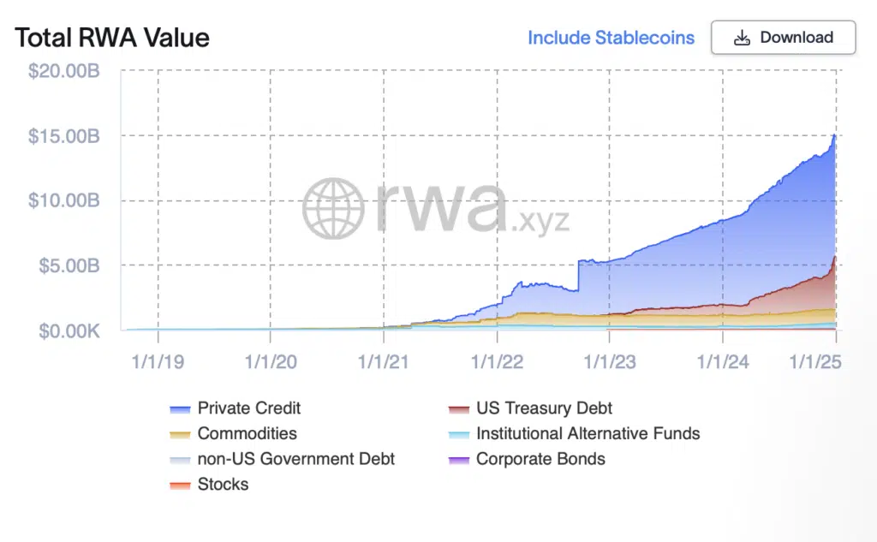Image resolution: width=877 pixels, height=542 pixels.
Task: Click the Download button
Action: [x=783, y=38]
